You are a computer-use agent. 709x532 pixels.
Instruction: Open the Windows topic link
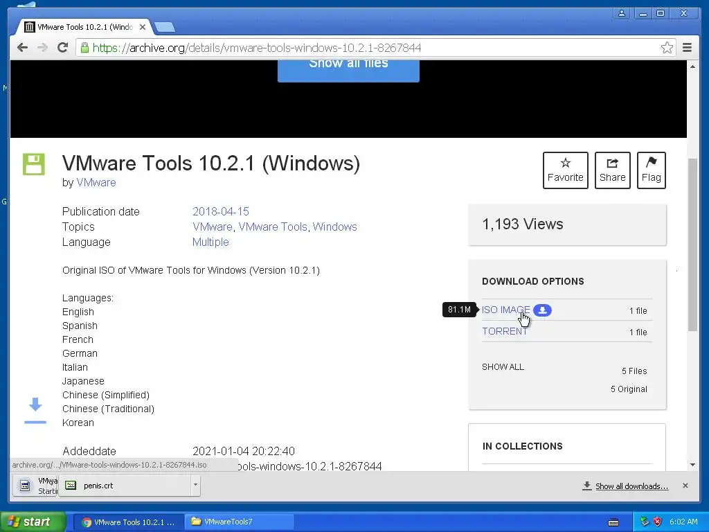[334, 227]
